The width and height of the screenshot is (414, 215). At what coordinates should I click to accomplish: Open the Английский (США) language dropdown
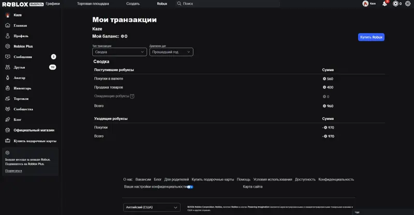pos(152,207)
